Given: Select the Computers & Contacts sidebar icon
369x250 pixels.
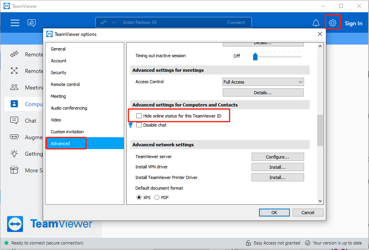Looking at the screenshot, I should [14, 104].
